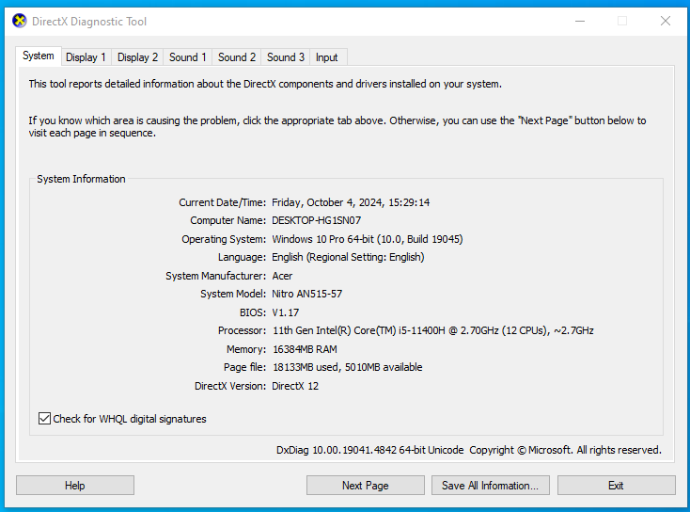Minimize the DirectX Diagnostic Tool window

point(580,21)
